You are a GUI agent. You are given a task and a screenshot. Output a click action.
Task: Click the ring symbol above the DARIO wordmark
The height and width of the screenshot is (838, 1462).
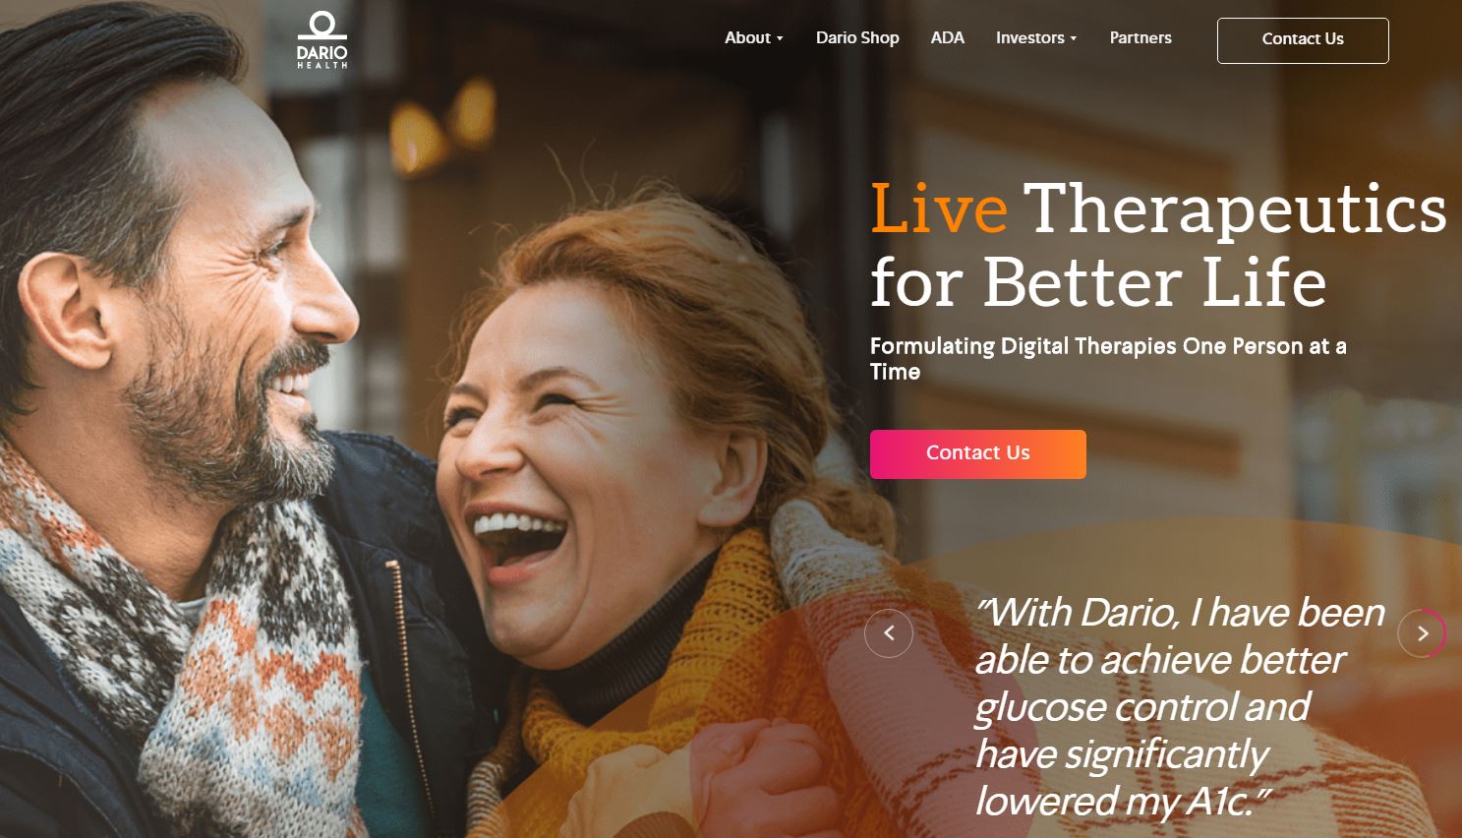[x=322, y=26]
